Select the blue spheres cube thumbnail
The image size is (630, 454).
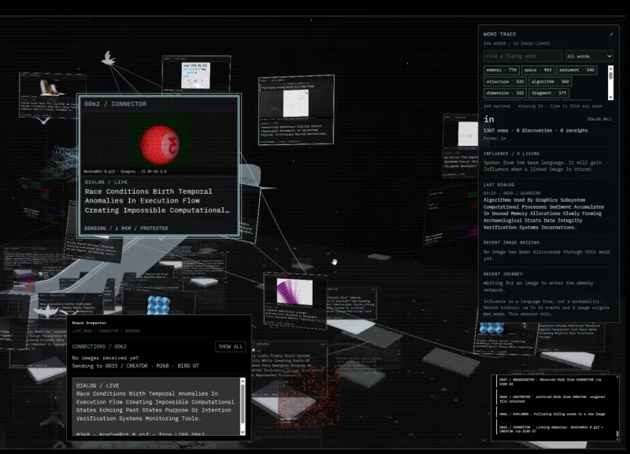159,305
